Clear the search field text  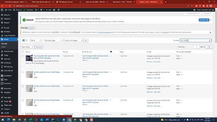coord(210,41)
